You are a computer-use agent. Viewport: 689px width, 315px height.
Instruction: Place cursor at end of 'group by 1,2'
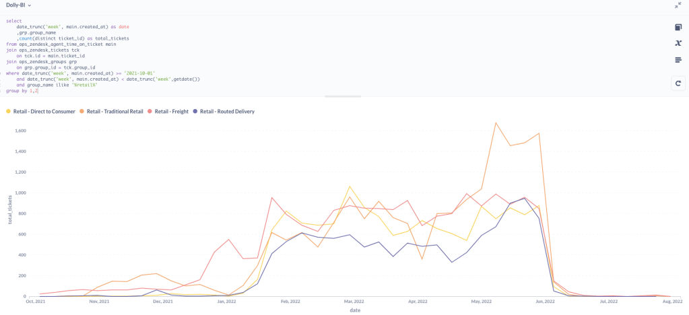tap(38, 90)
